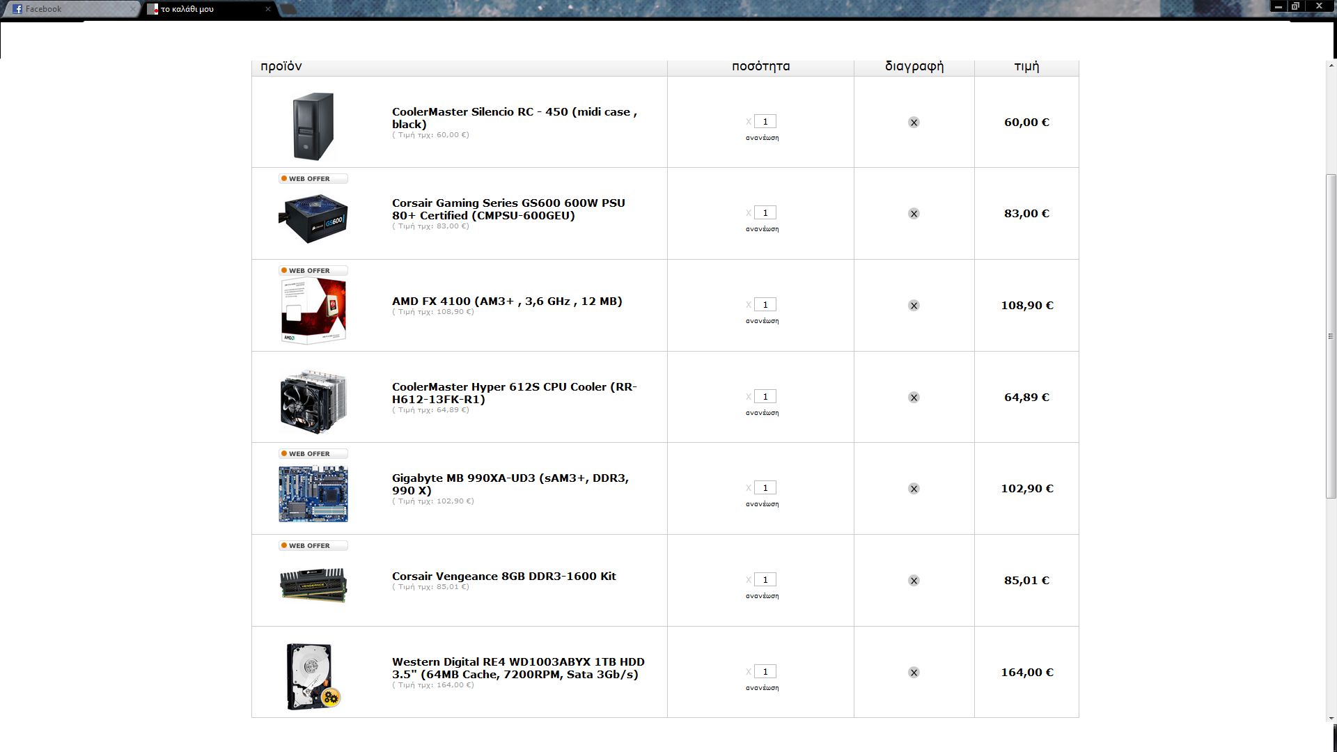Click the 60,00 € price cell
Screen dimensions: 1337x752
point(1026,123)
